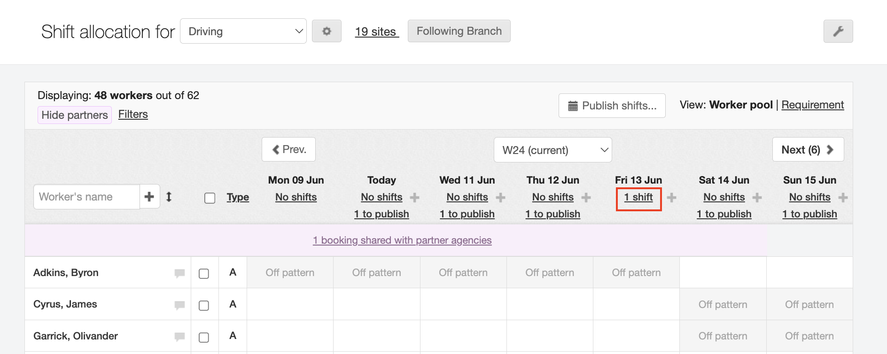Viewport: 887px width, 354px height.
Task: Toggle worker sort order arrow icon
Action: pos(169,197)
